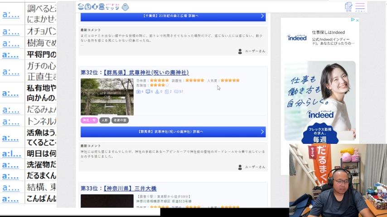
Task: Click the 話題性 star rating of 武尊神社
Action: pos(195,80)
